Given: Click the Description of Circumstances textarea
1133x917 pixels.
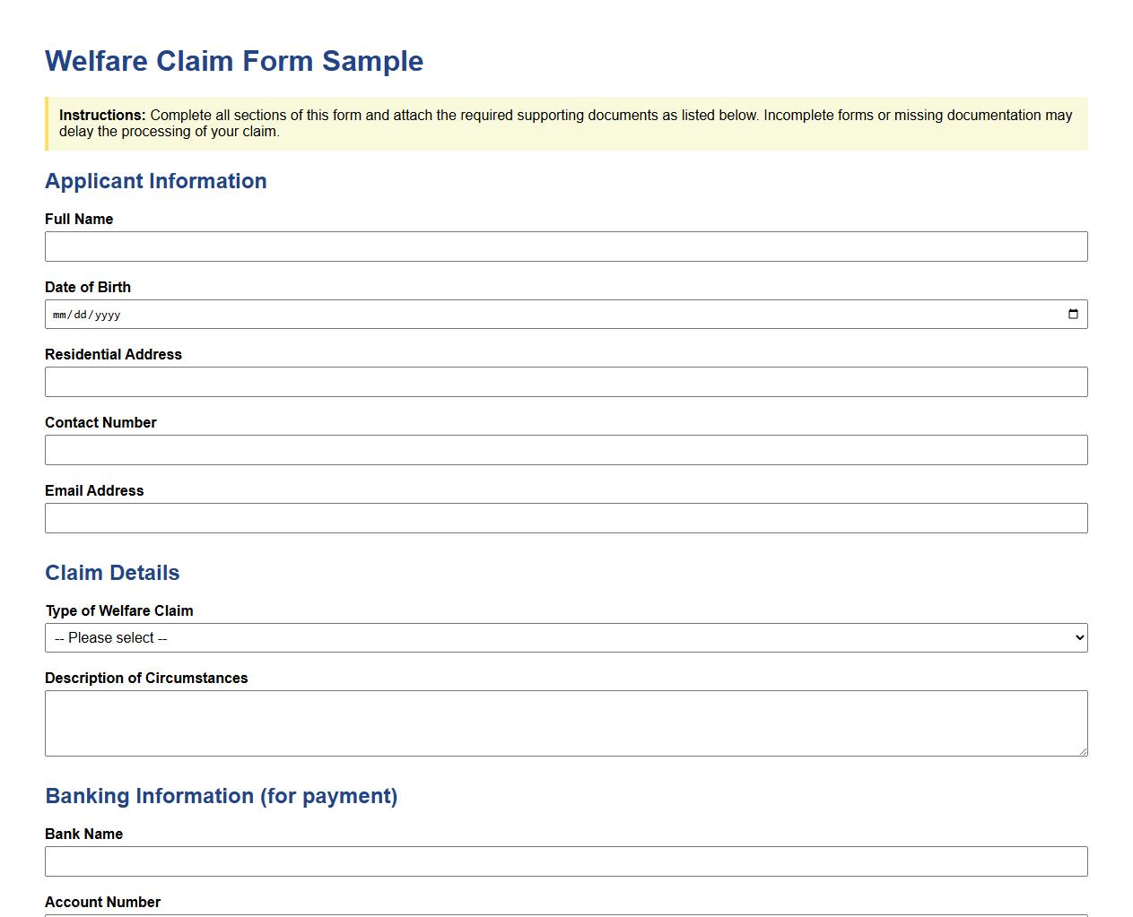Looking at the screenshot, I should 566,722.
